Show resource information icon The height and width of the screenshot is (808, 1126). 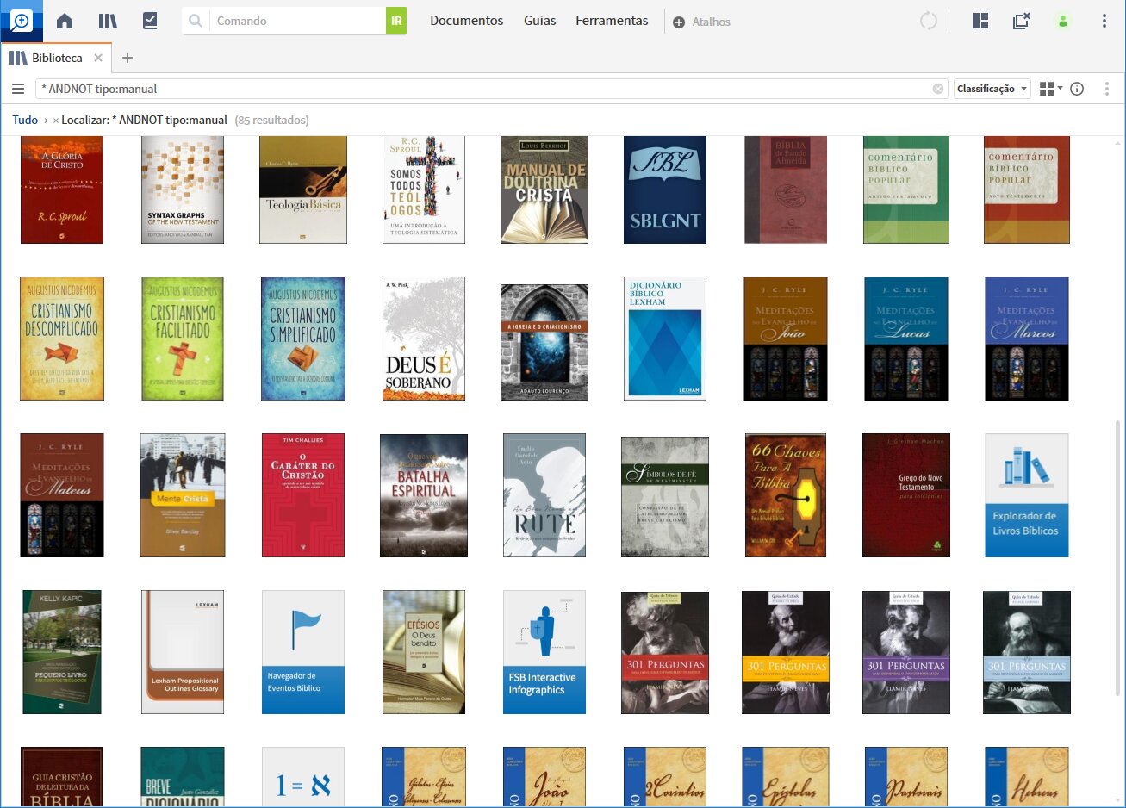click(1077, 89)
